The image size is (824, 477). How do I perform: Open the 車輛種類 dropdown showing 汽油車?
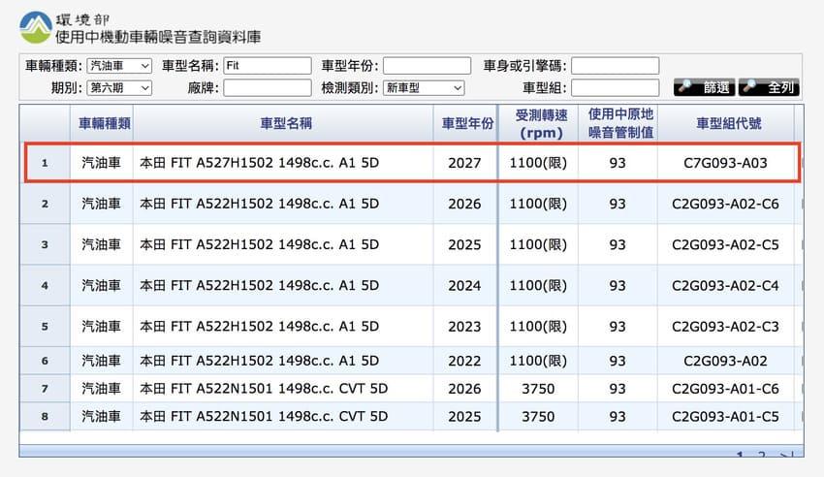[x=119, y=66]
